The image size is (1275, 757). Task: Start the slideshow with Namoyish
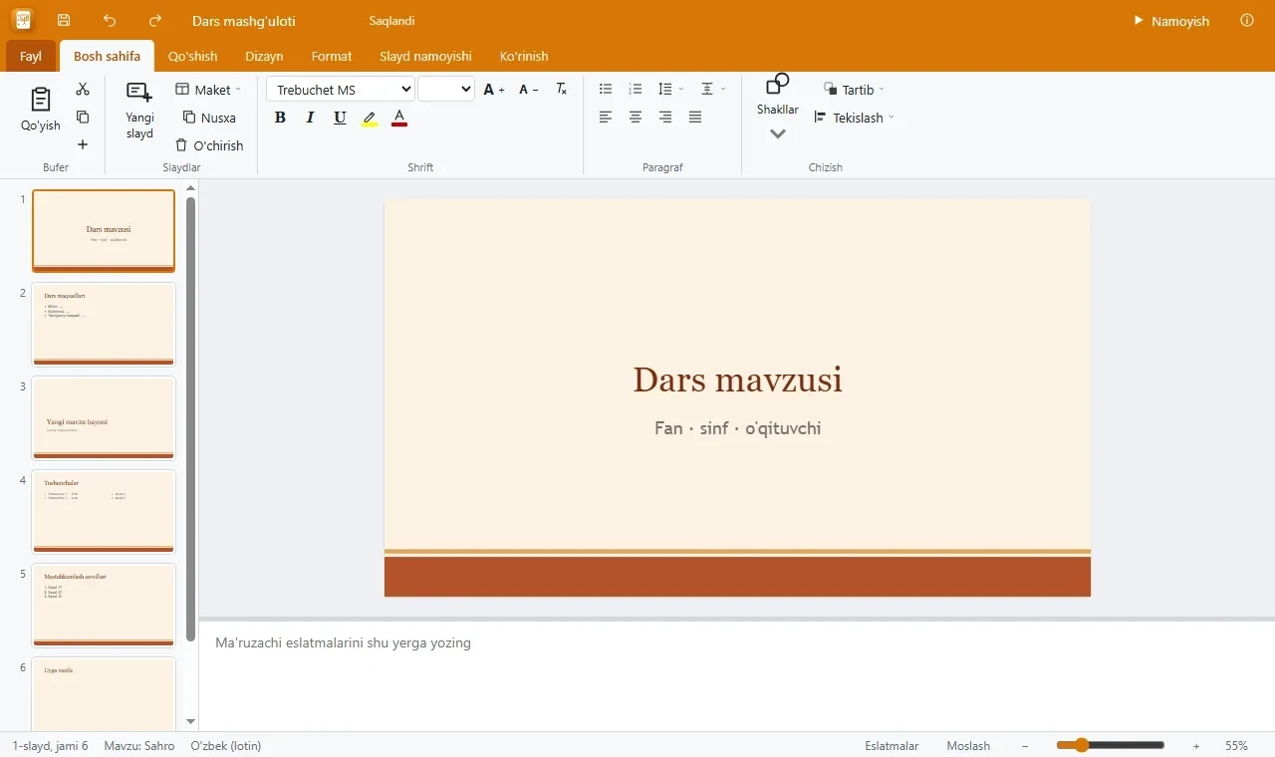tap(1171, 21)
